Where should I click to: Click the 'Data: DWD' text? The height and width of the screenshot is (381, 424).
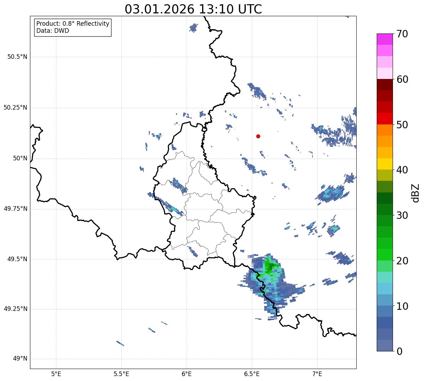click(x=53, y=31)
